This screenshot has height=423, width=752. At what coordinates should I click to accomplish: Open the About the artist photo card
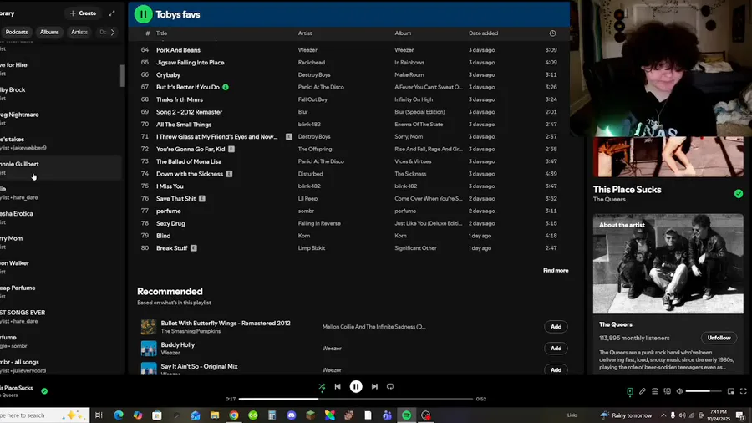coord(668,264)
